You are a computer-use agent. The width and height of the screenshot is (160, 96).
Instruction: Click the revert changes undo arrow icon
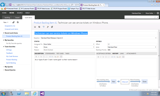tap(43, 27)
